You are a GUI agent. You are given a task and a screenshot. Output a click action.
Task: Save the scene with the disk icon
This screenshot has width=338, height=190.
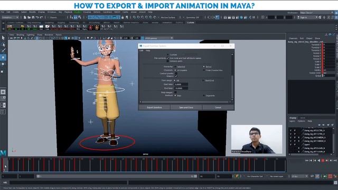pos(33,17)
